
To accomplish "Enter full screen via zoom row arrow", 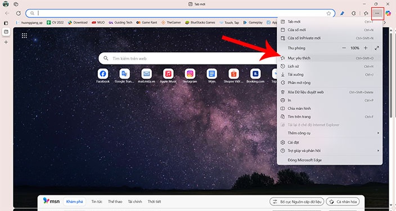I will tap(377, 48).
